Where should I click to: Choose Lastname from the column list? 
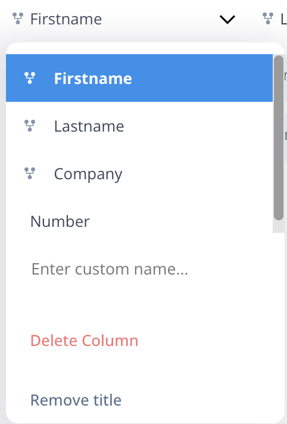pos(139,126)
